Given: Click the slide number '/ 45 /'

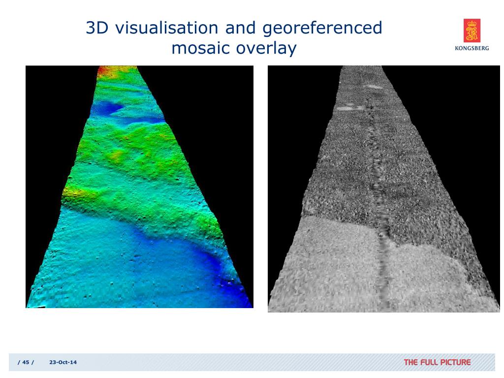Looking at the screenshot, I should pyautogui.click(x=26, y=362).
